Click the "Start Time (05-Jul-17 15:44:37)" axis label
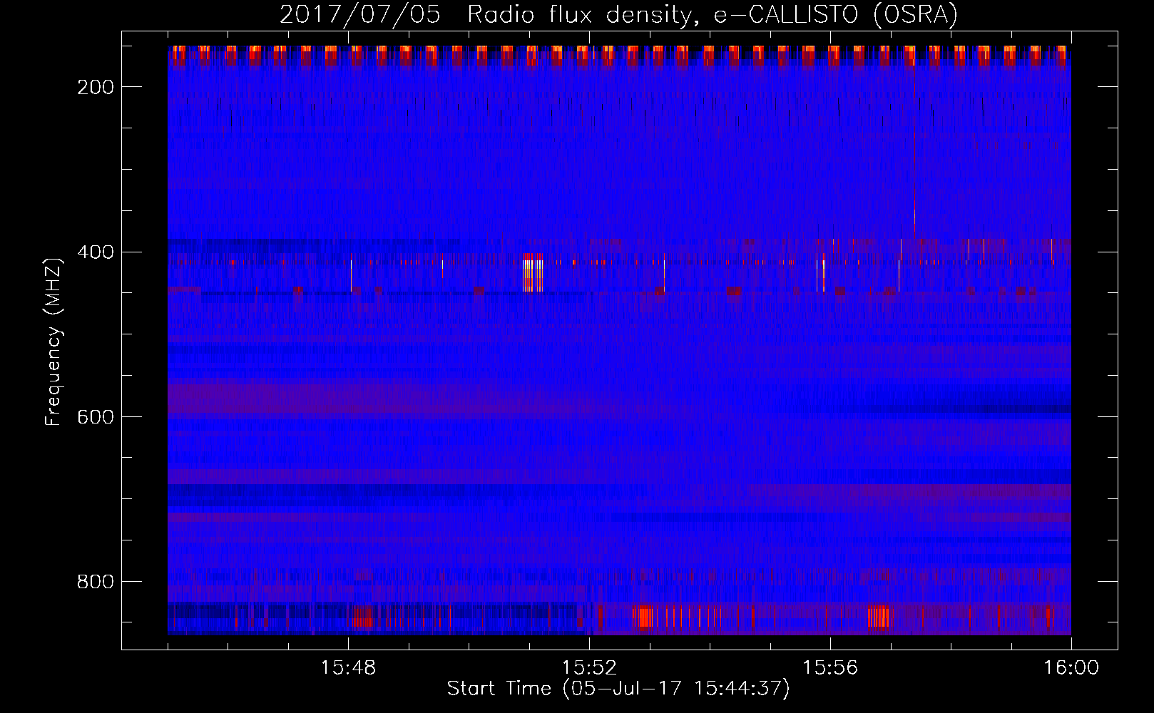The width and height of the screenshot is (1154, 713). click(x=618, y=689)
